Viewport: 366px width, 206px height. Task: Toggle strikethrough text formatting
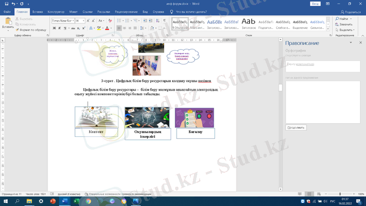point(72,28)
